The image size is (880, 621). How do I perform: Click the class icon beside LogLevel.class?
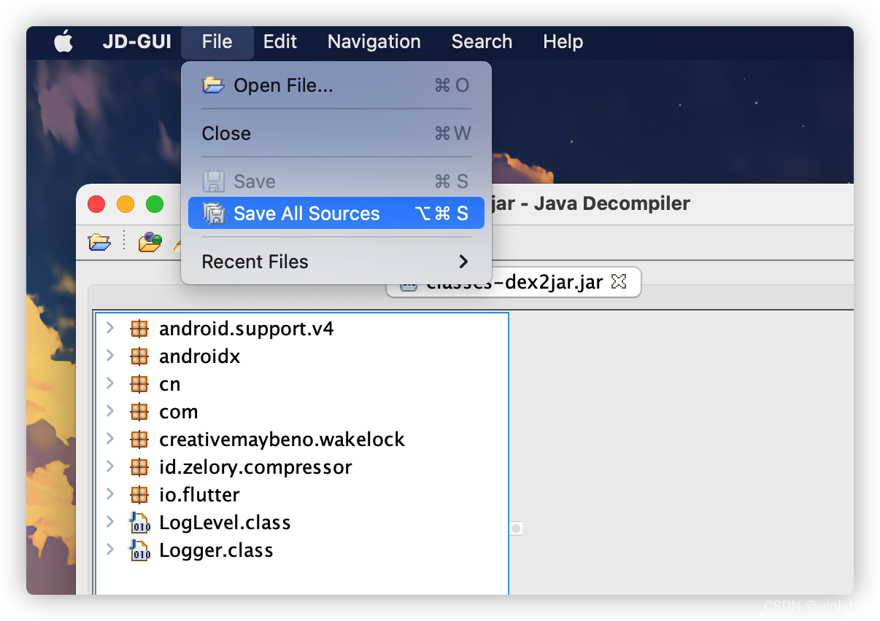pyautogui.click(x=139, y=521)
